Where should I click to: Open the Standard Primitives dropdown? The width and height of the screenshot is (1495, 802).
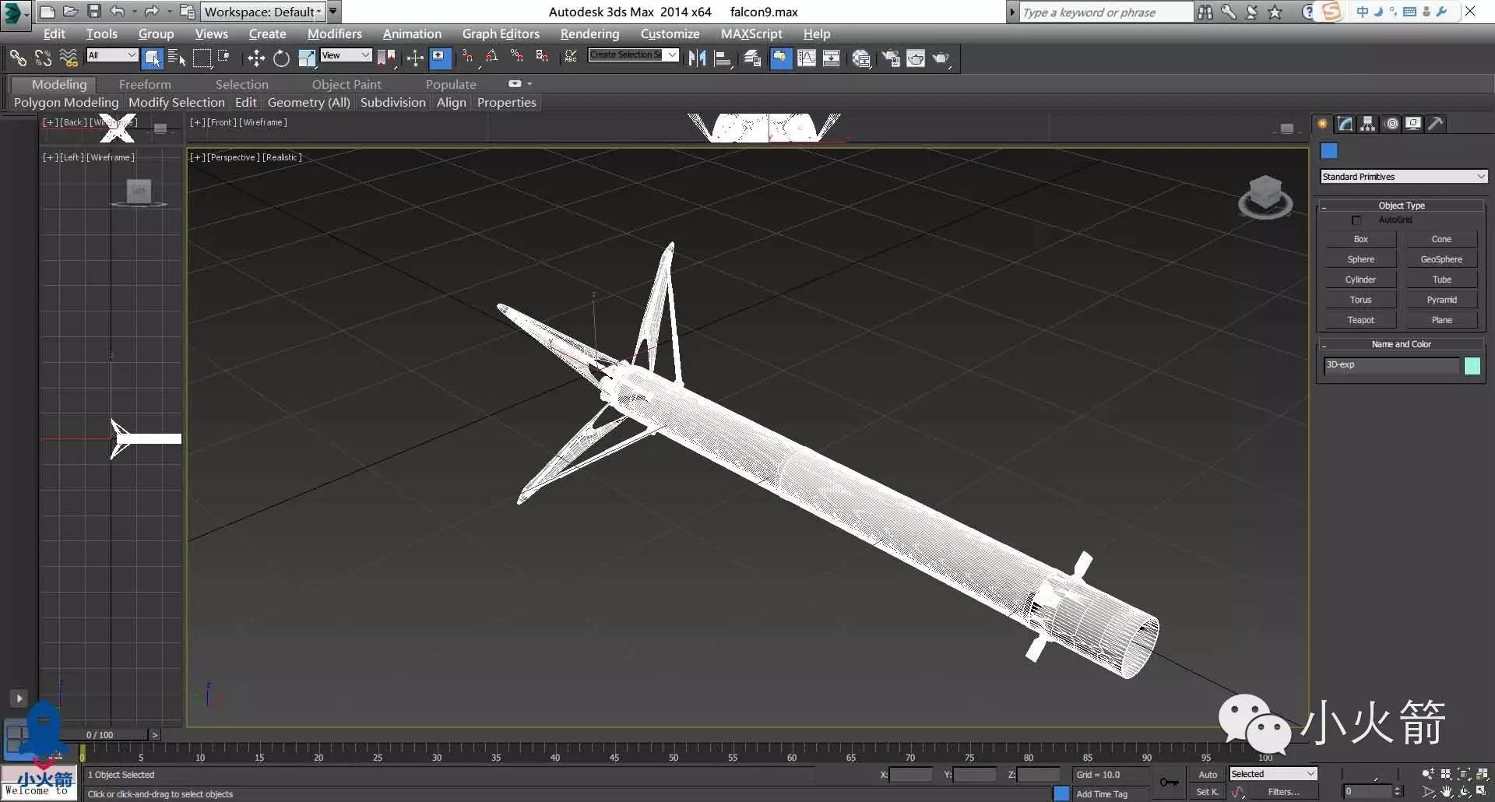point(1403,177)
